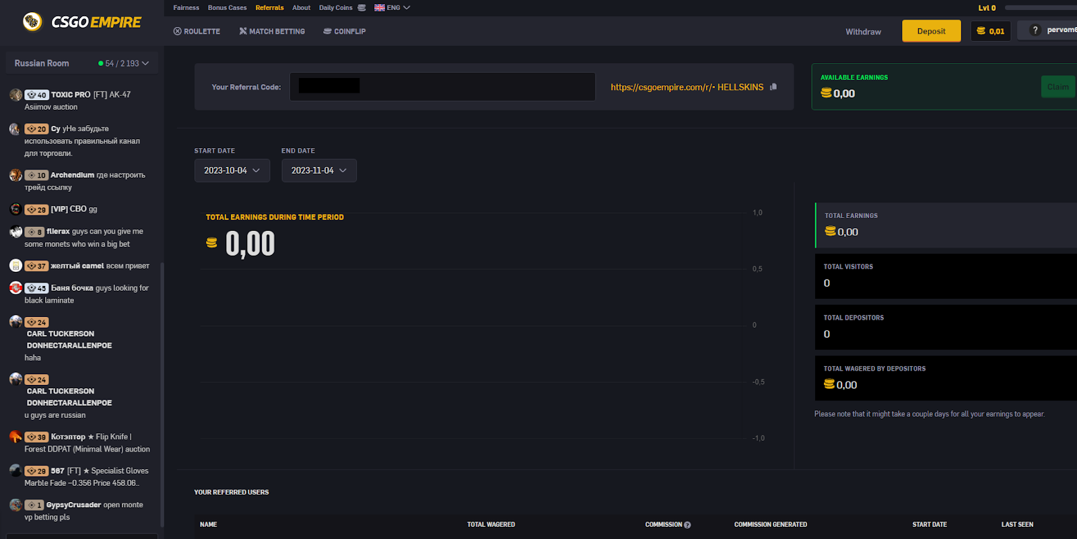Click the coin stack icon beside Daily Coins
Viewport: 1077px width, 539px height.
click(361, 8)
